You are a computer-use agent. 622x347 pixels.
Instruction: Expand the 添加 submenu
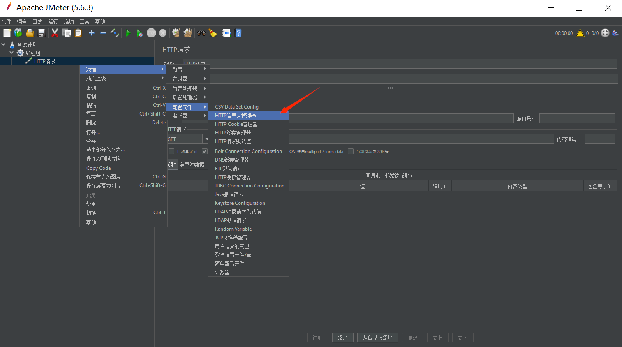pos(123,69)
